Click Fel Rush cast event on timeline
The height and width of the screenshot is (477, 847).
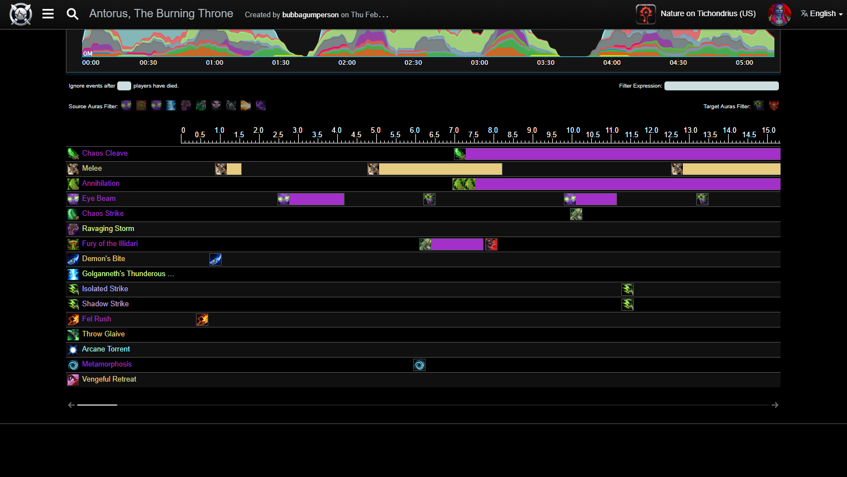click(202, 320)
